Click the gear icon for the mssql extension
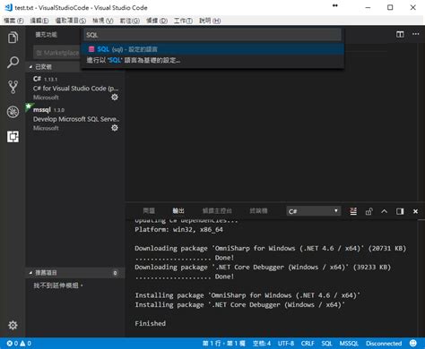425x349 pixels. click(115, 128)
